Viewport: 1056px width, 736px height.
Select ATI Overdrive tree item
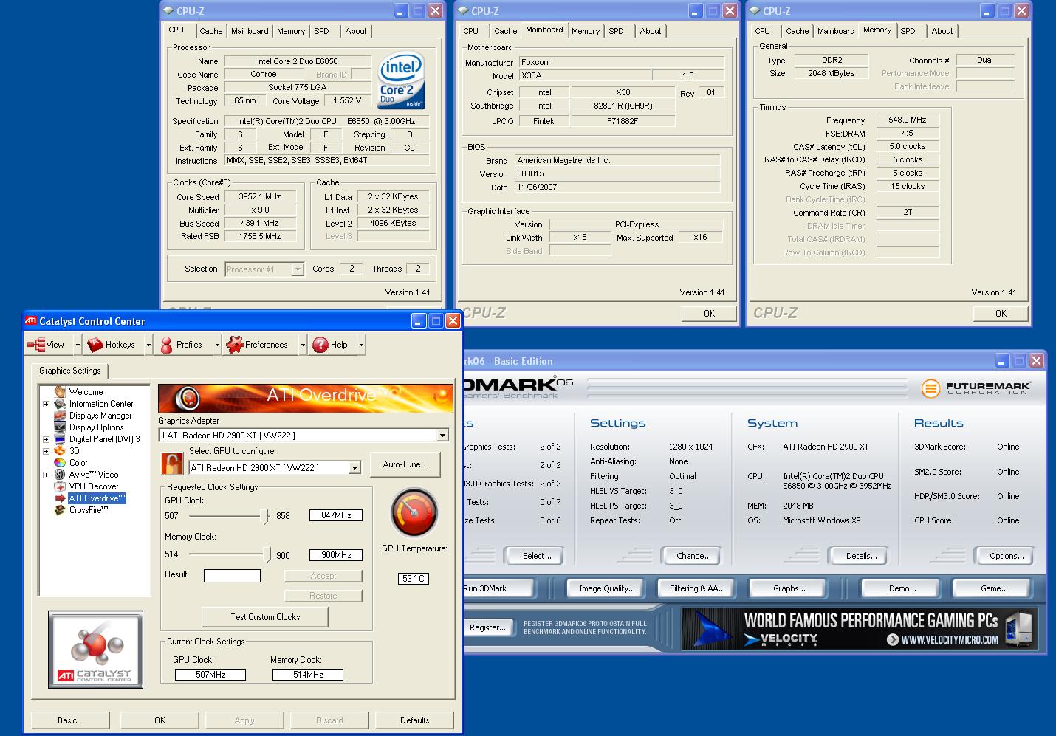[x=97, y=498]
